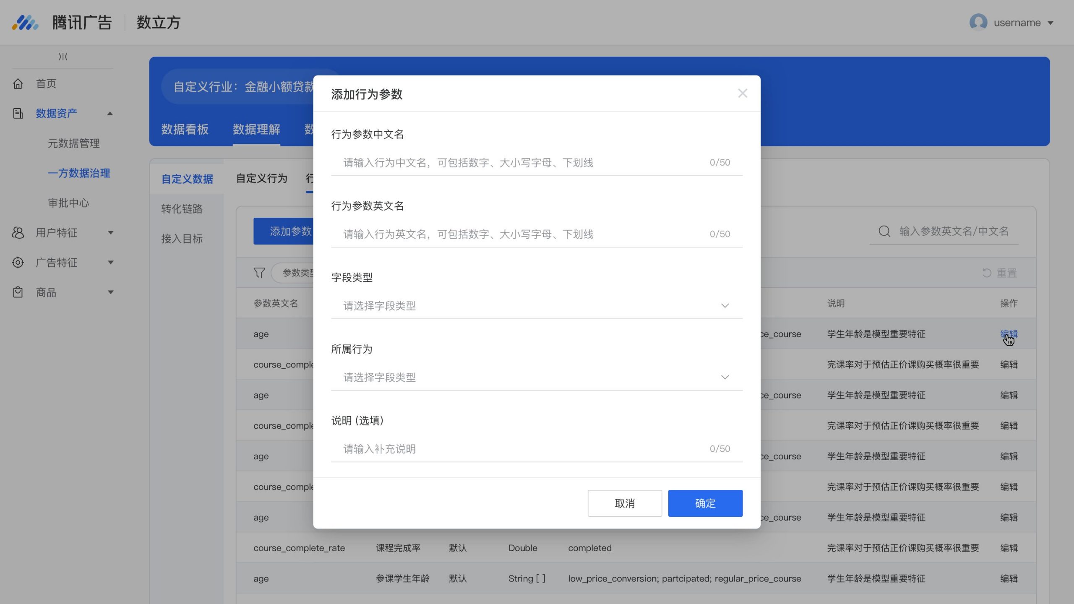
Task: Click the 数据资产 document icon
Action: coord(18,114)
